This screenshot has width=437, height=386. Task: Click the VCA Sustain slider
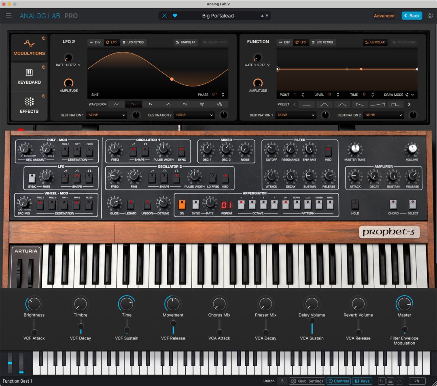pyautogui.click(x=312, y=327)
